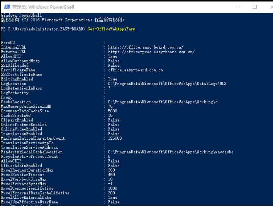Viewport: 273px width, 206px height.
Task: Close the PowerShell window
Action: coord(271,7)
